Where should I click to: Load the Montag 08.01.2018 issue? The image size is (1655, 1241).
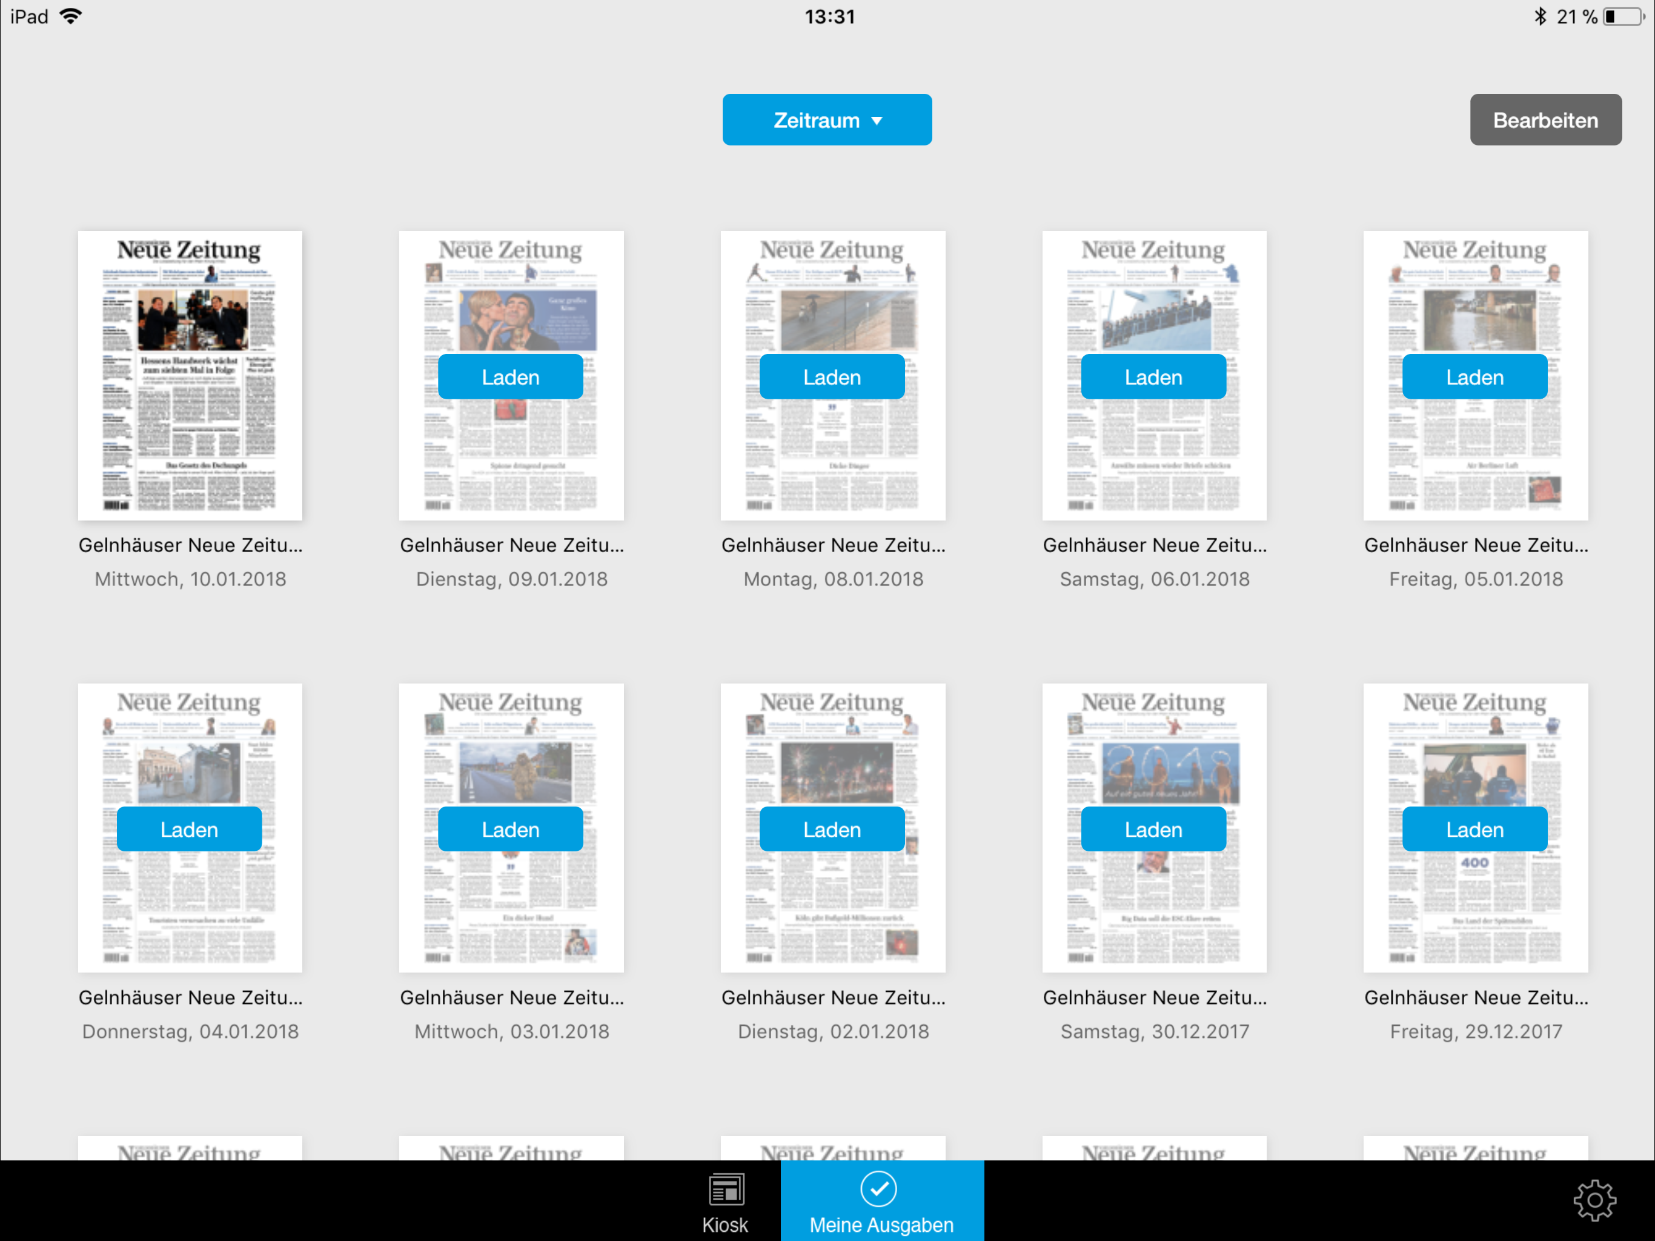tap(831, 376)
